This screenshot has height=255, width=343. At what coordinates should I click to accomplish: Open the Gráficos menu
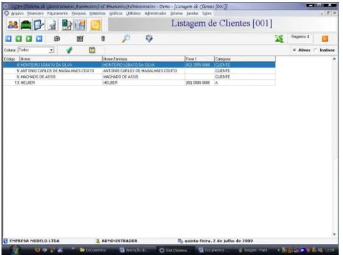click(115, 13)
